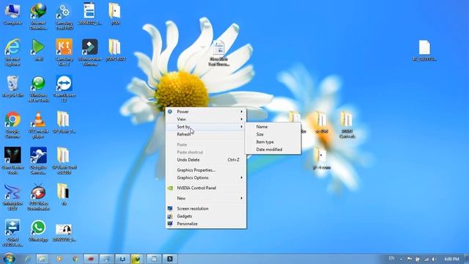Viewport: 469px width, 264px height.
Task: Select the YTD Video Downloader shortcut
Action: [38, 197]
